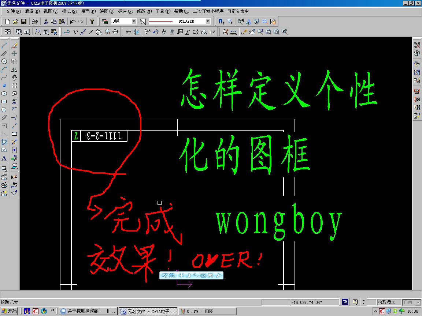This screenshot has width=422, height=316.
Task: Open the 自定义命令 menu
Action: tap(238, 11)
